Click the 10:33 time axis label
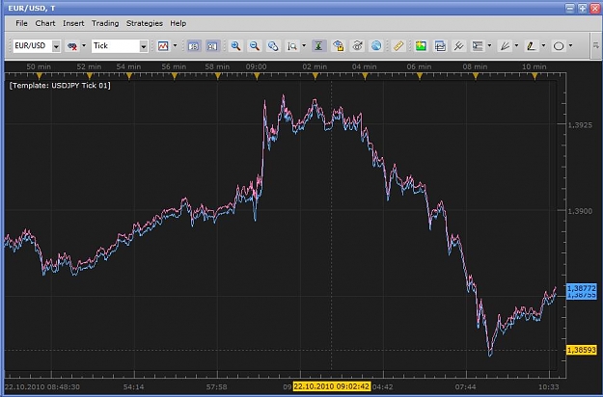Viewport: 603px width, 397px height. point(548,387)
